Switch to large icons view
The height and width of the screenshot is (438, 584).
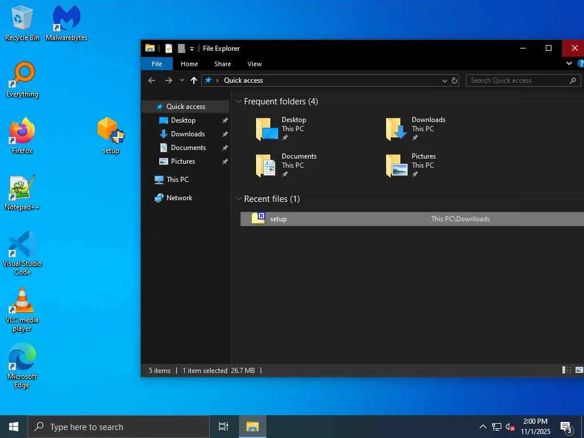pos(579,370)
